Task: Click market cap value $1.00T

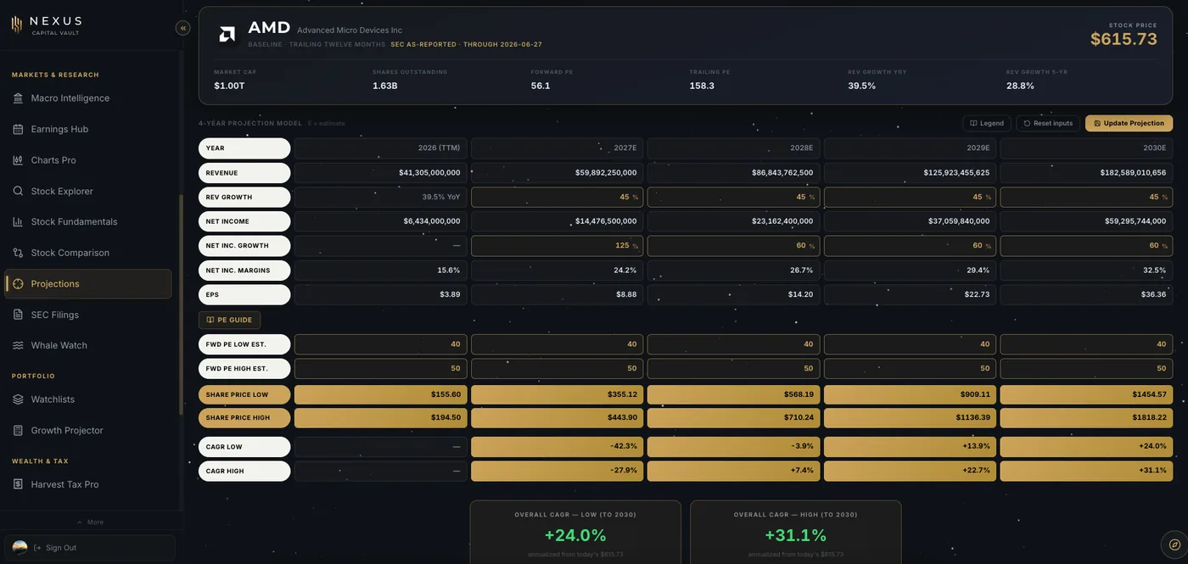Action: coord(229,86)
